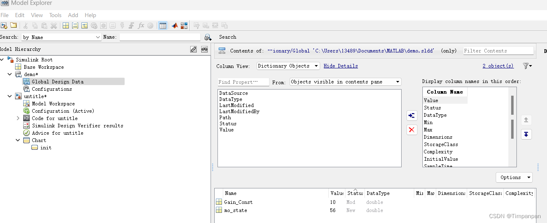
Task: Click the Copy toolbar icon
Action: [35, 26]
